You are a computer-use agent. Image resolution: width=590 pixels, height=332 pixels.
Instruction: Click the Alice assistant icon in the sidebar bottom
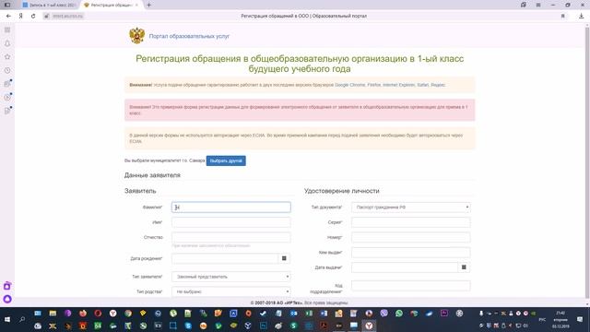click(7, 299)
